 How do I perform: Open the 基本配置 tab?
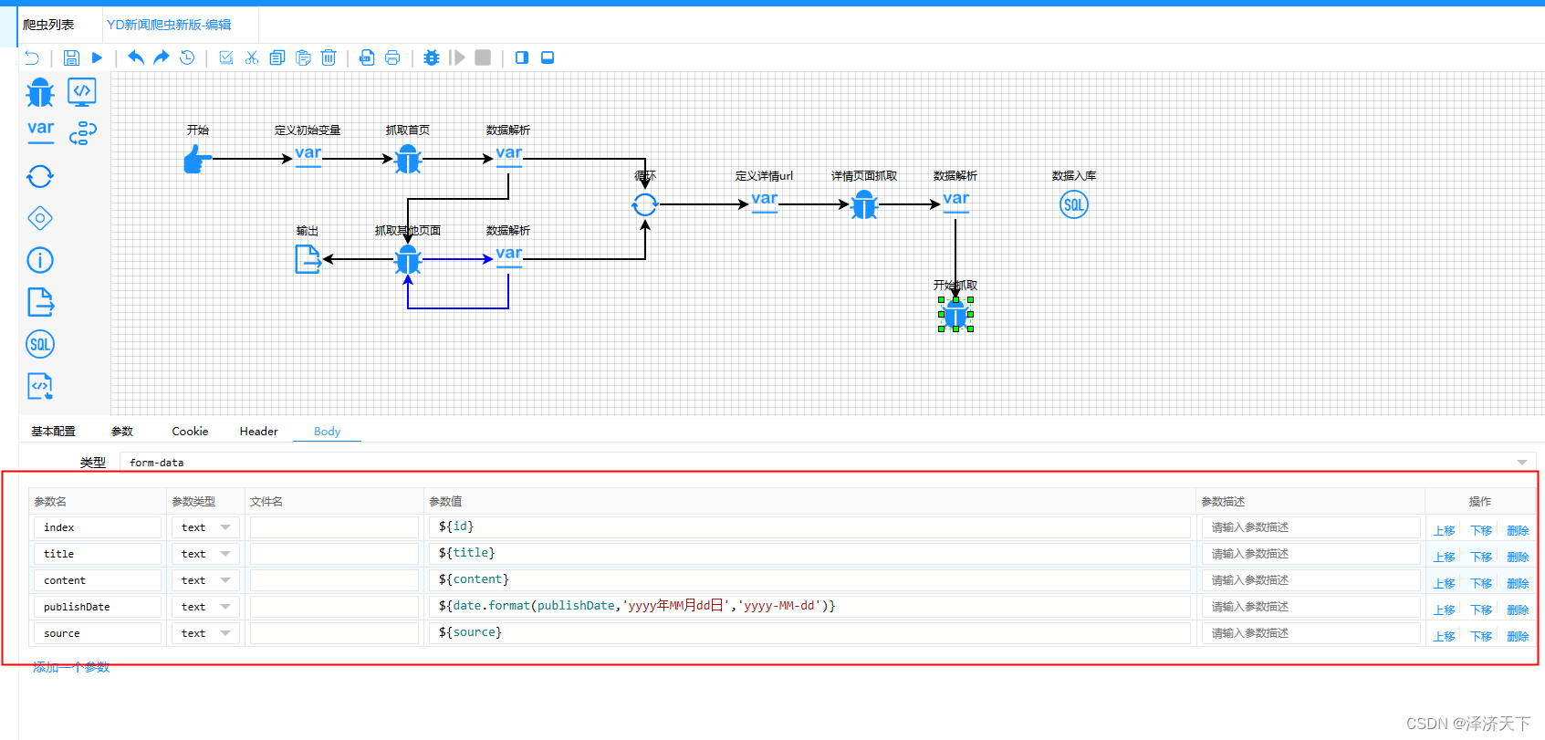(x=53, y=432)
